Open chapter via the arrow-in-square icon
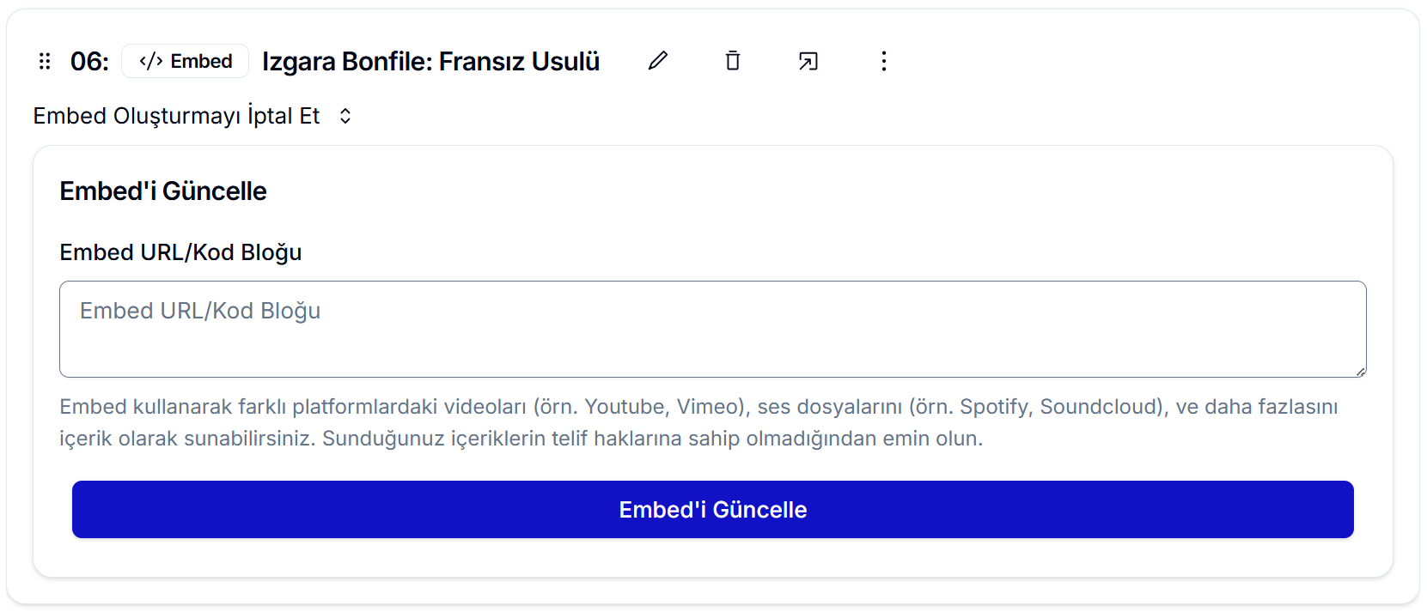Screen dimensions: 1427x612 (x=808, y=61)
